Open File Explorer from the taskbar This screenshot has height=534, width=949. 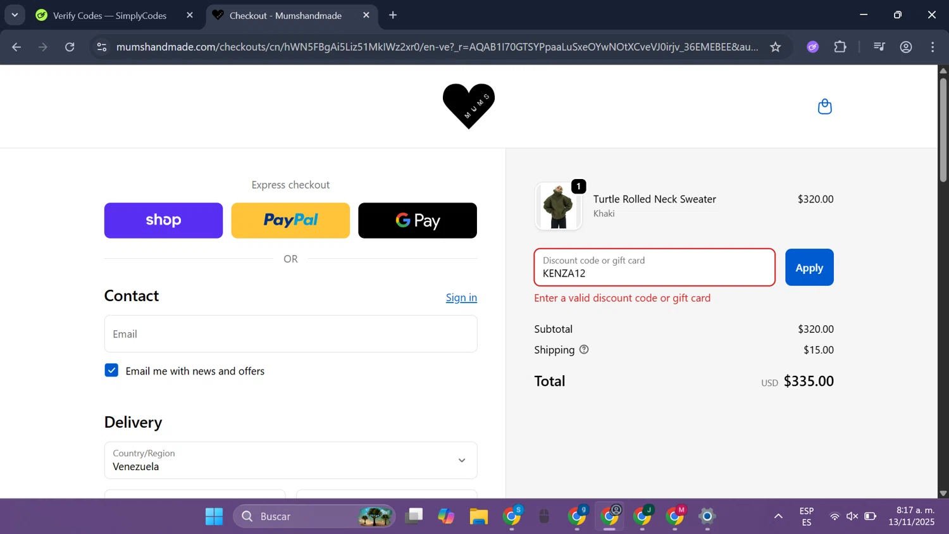point(479,516)
